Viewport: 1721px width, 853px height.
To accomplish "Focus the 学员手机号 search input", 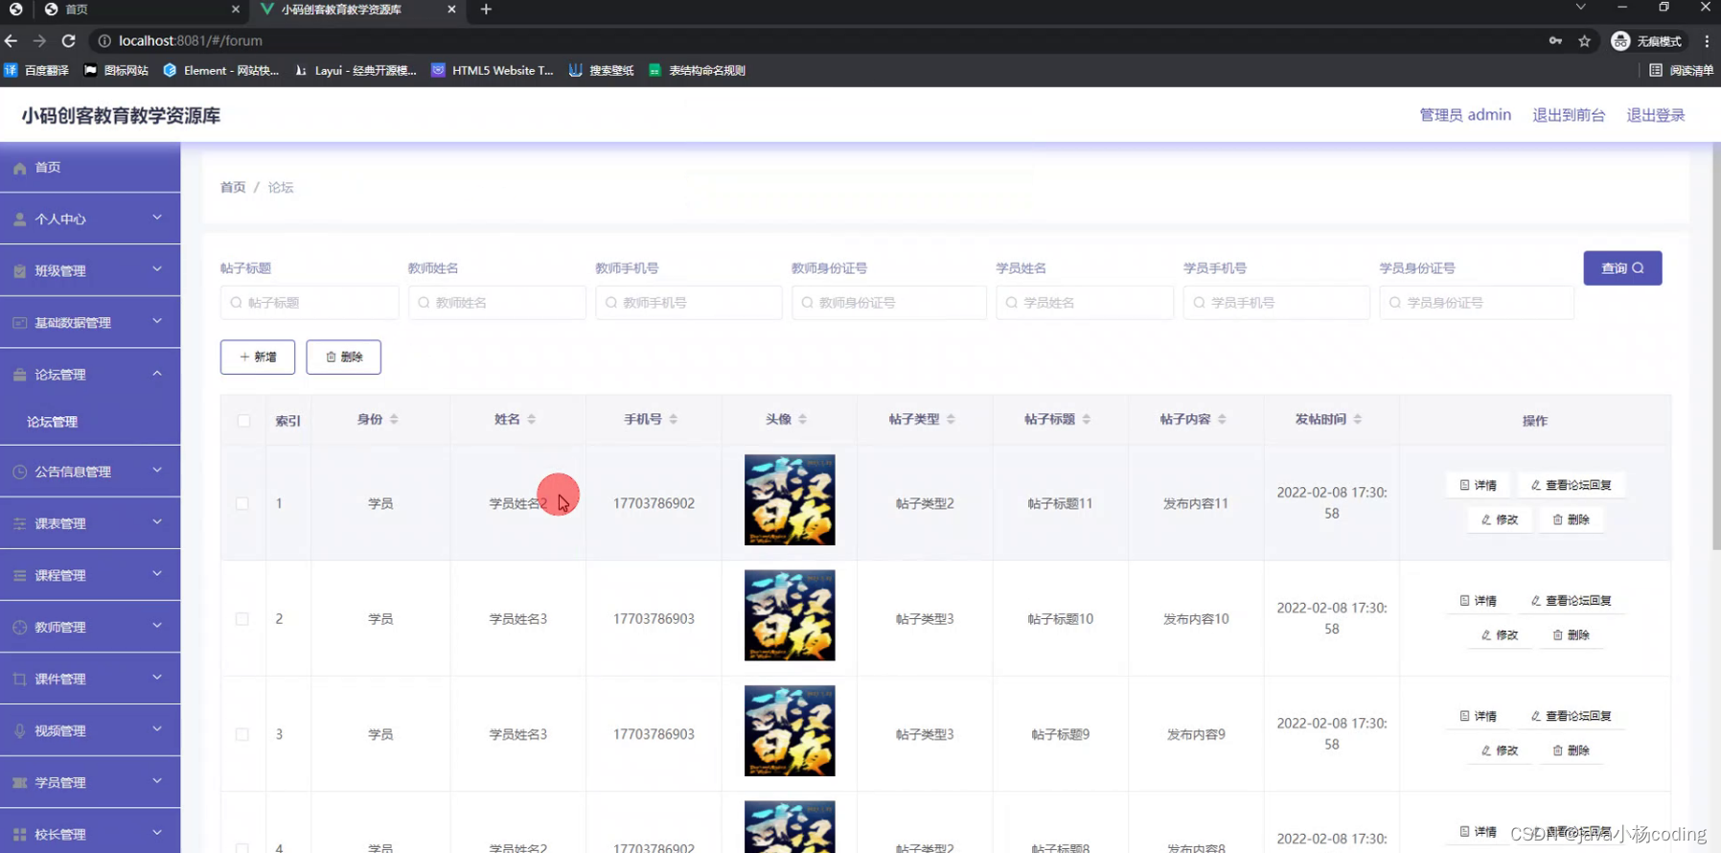I will pos(1276,303).
